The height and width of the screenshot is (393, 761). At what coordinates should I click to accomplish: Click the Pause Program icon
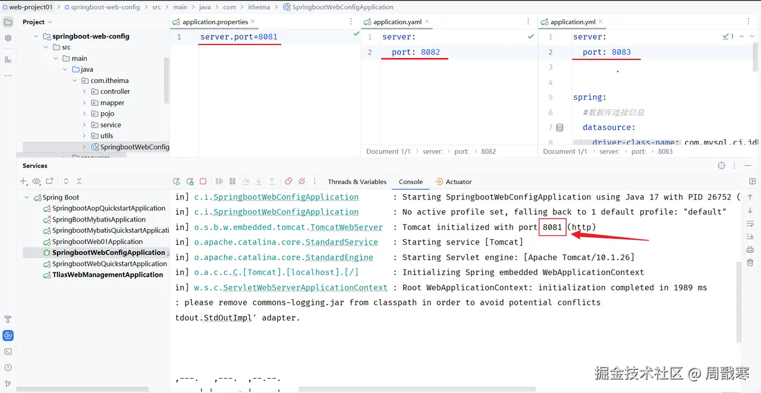point(232,182)
